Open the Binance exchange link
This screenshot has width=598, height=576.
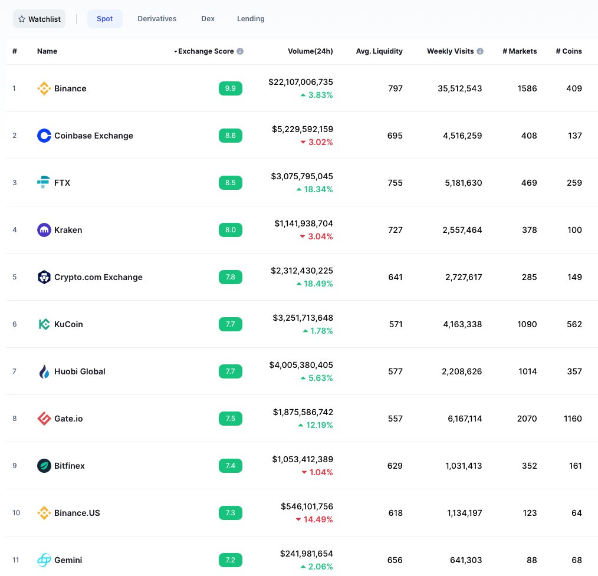70,88
